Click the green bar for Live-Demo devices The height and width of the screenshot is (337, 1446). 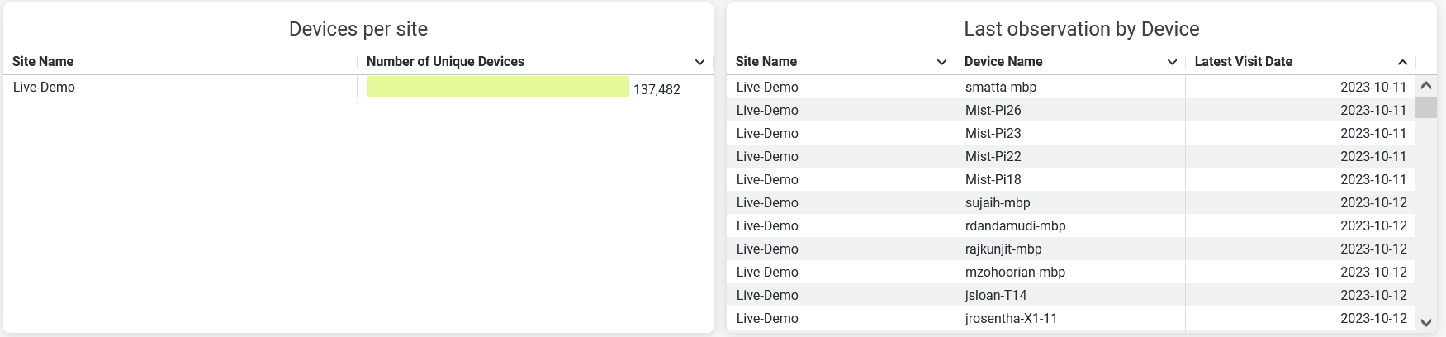(498, 88)
